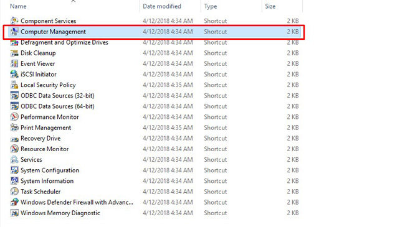
Task: Click the iSCSI Initiator icon
Action: pos(14,74)
